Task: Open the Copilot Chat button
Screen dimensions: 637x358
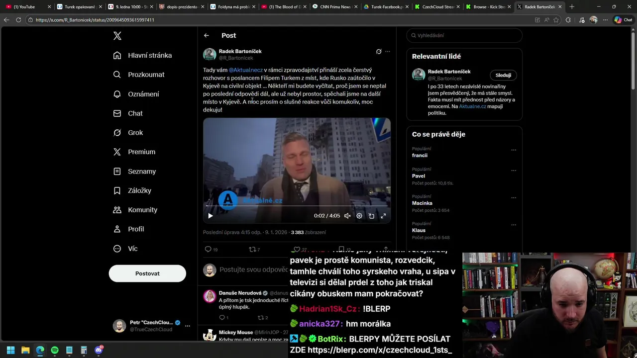Action: point(624,20)
